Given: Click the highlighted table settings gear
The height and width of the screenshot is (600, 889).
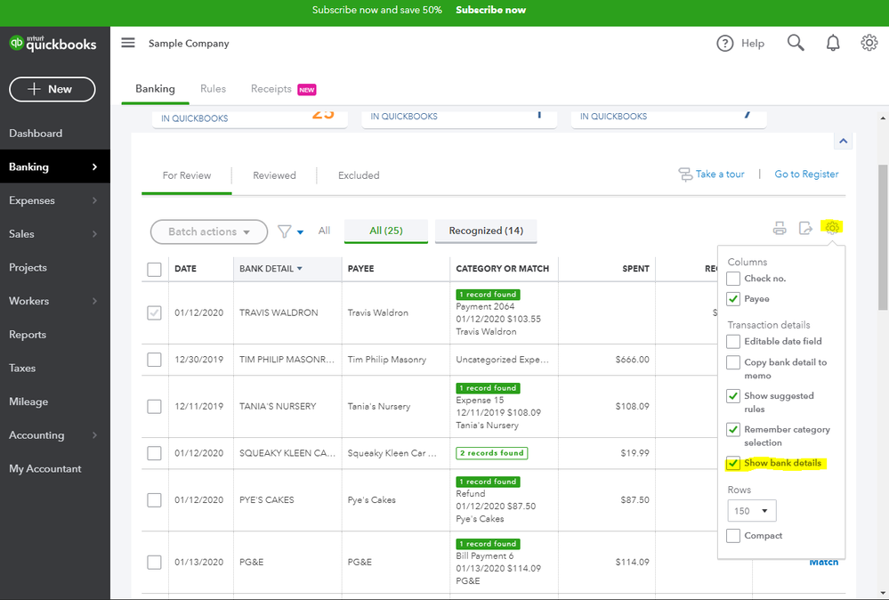Looking at the screenshot, I should tap(832, 227).
